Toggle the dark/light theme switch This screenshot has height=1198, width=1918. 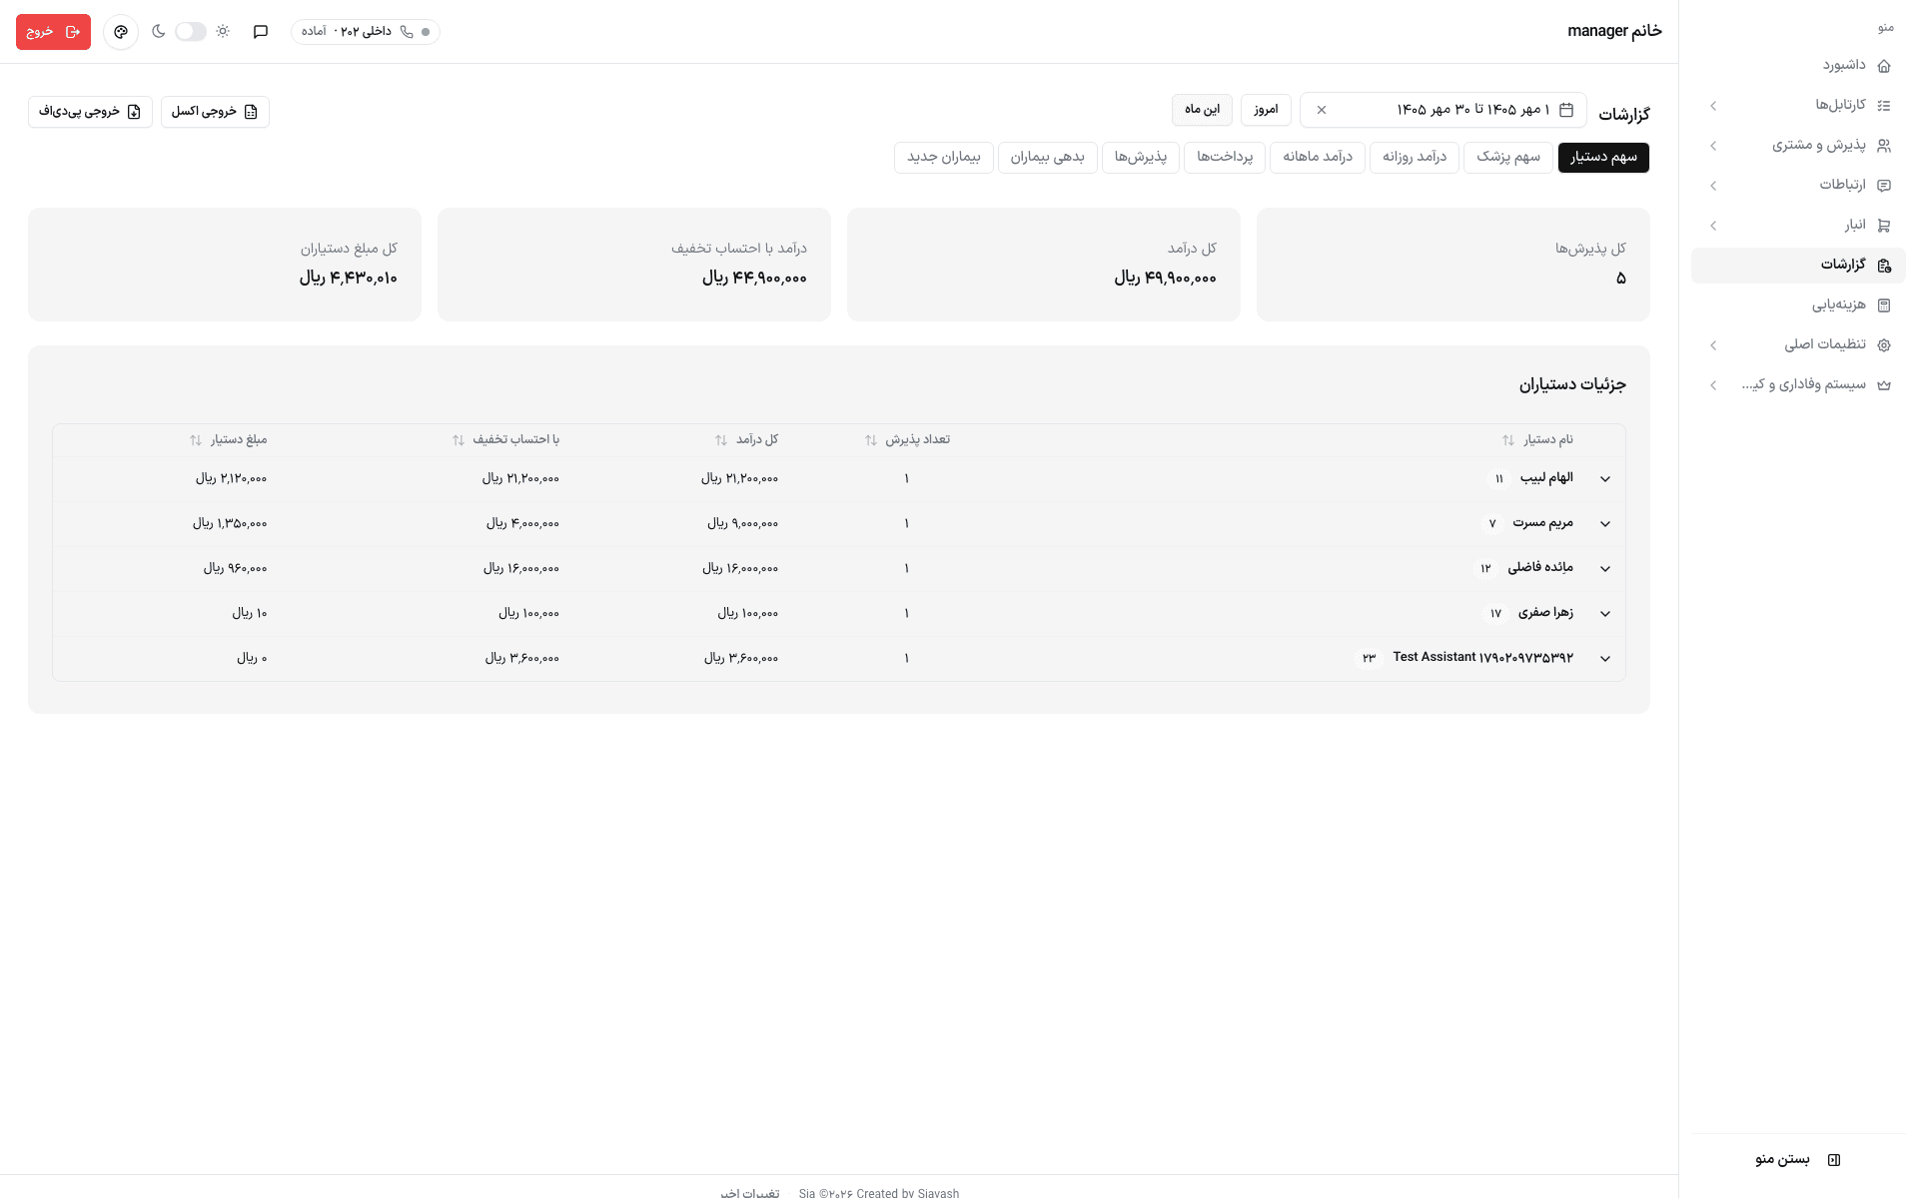pos(191,32)
